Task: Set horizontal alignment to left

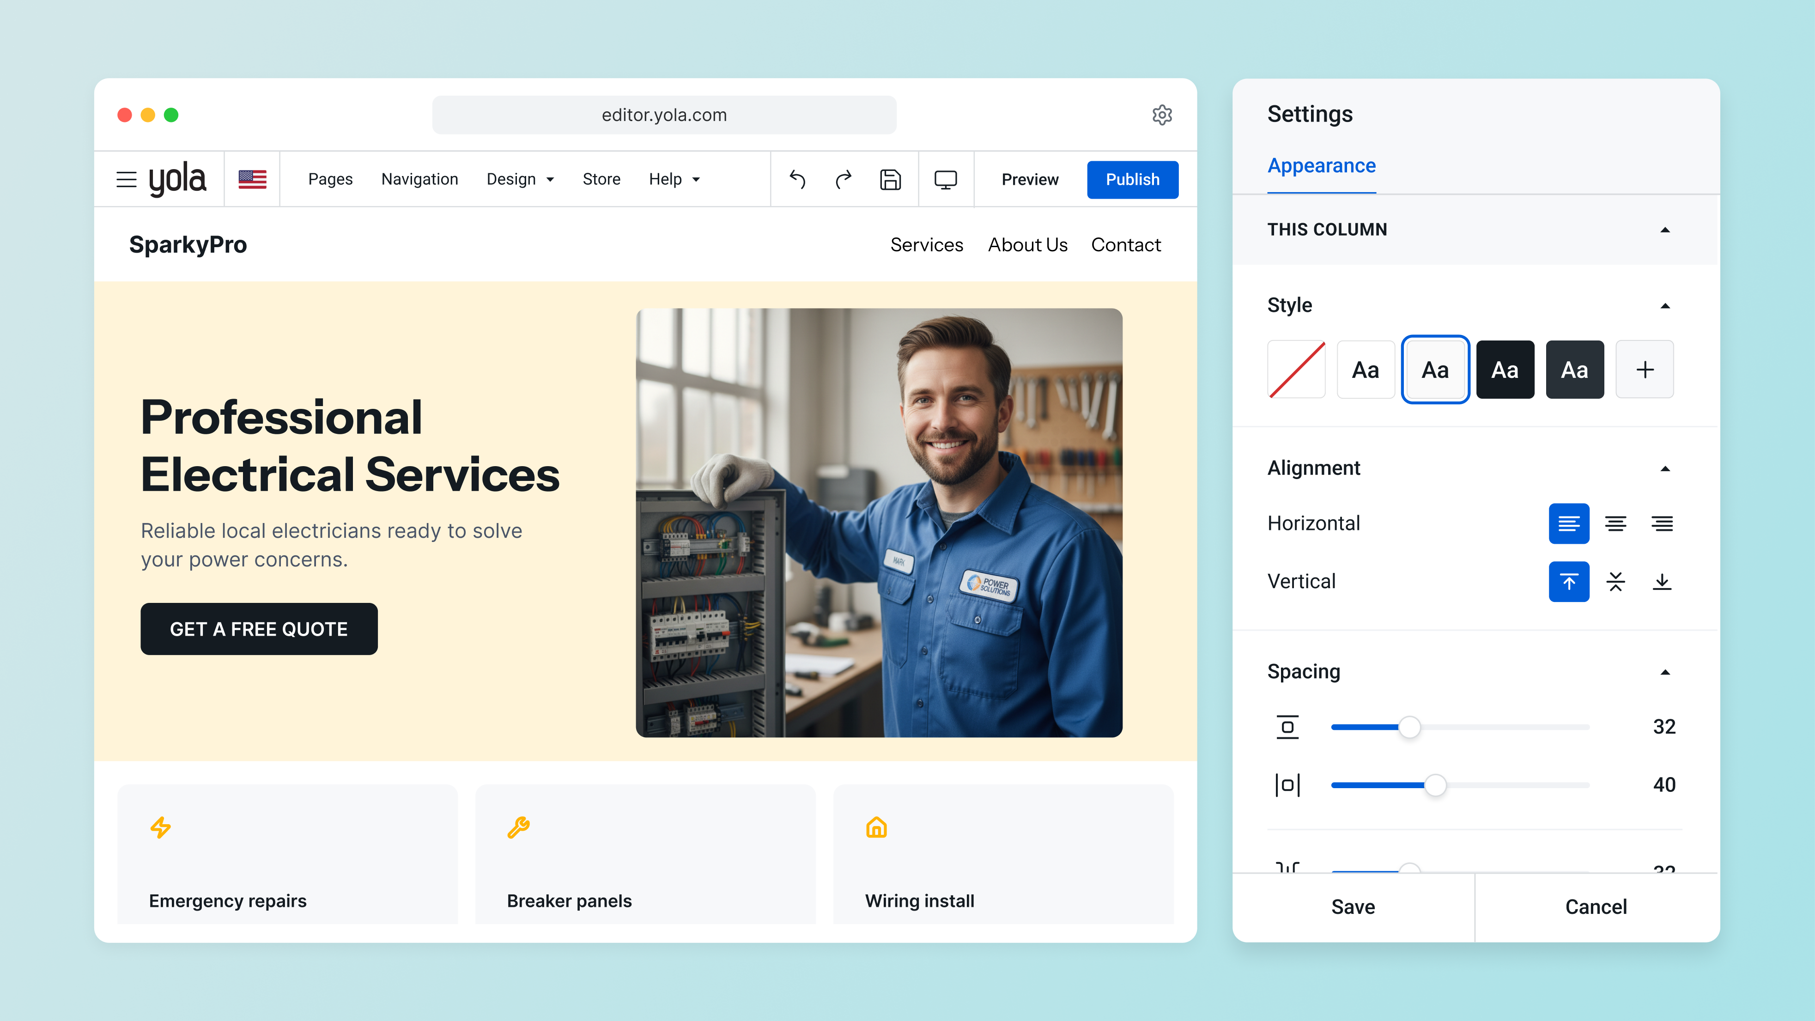Action: click(x=1568, y=523)
